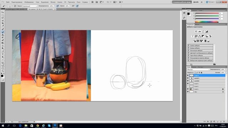The image size is (228, 128).
Task: Add a Hue/Saturation adjustment
Action: (196, 36)
